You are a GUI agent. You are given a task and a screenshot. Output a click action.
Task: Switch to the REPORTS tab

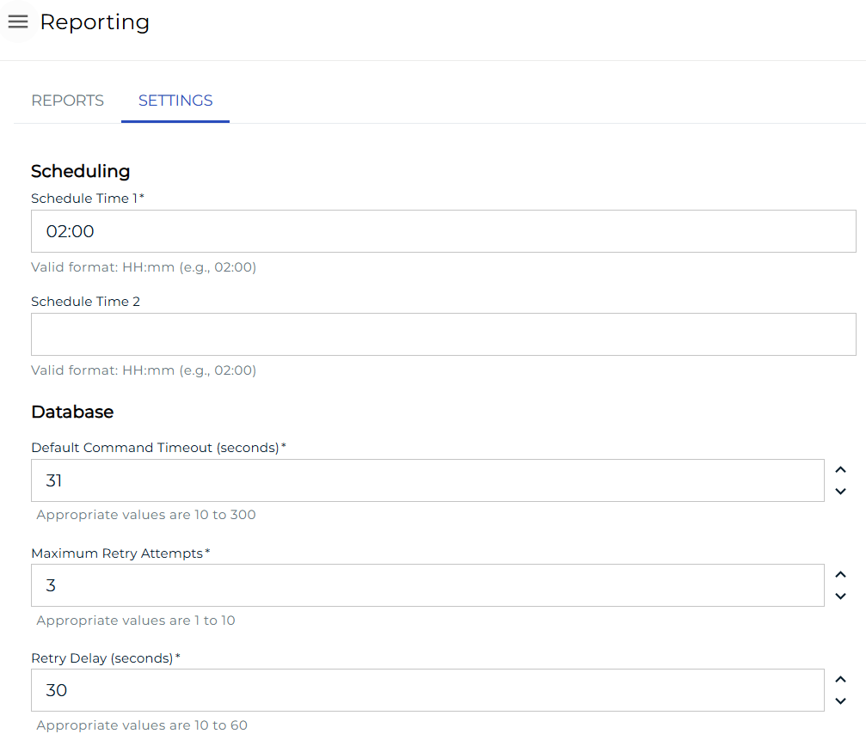(67, 101)
